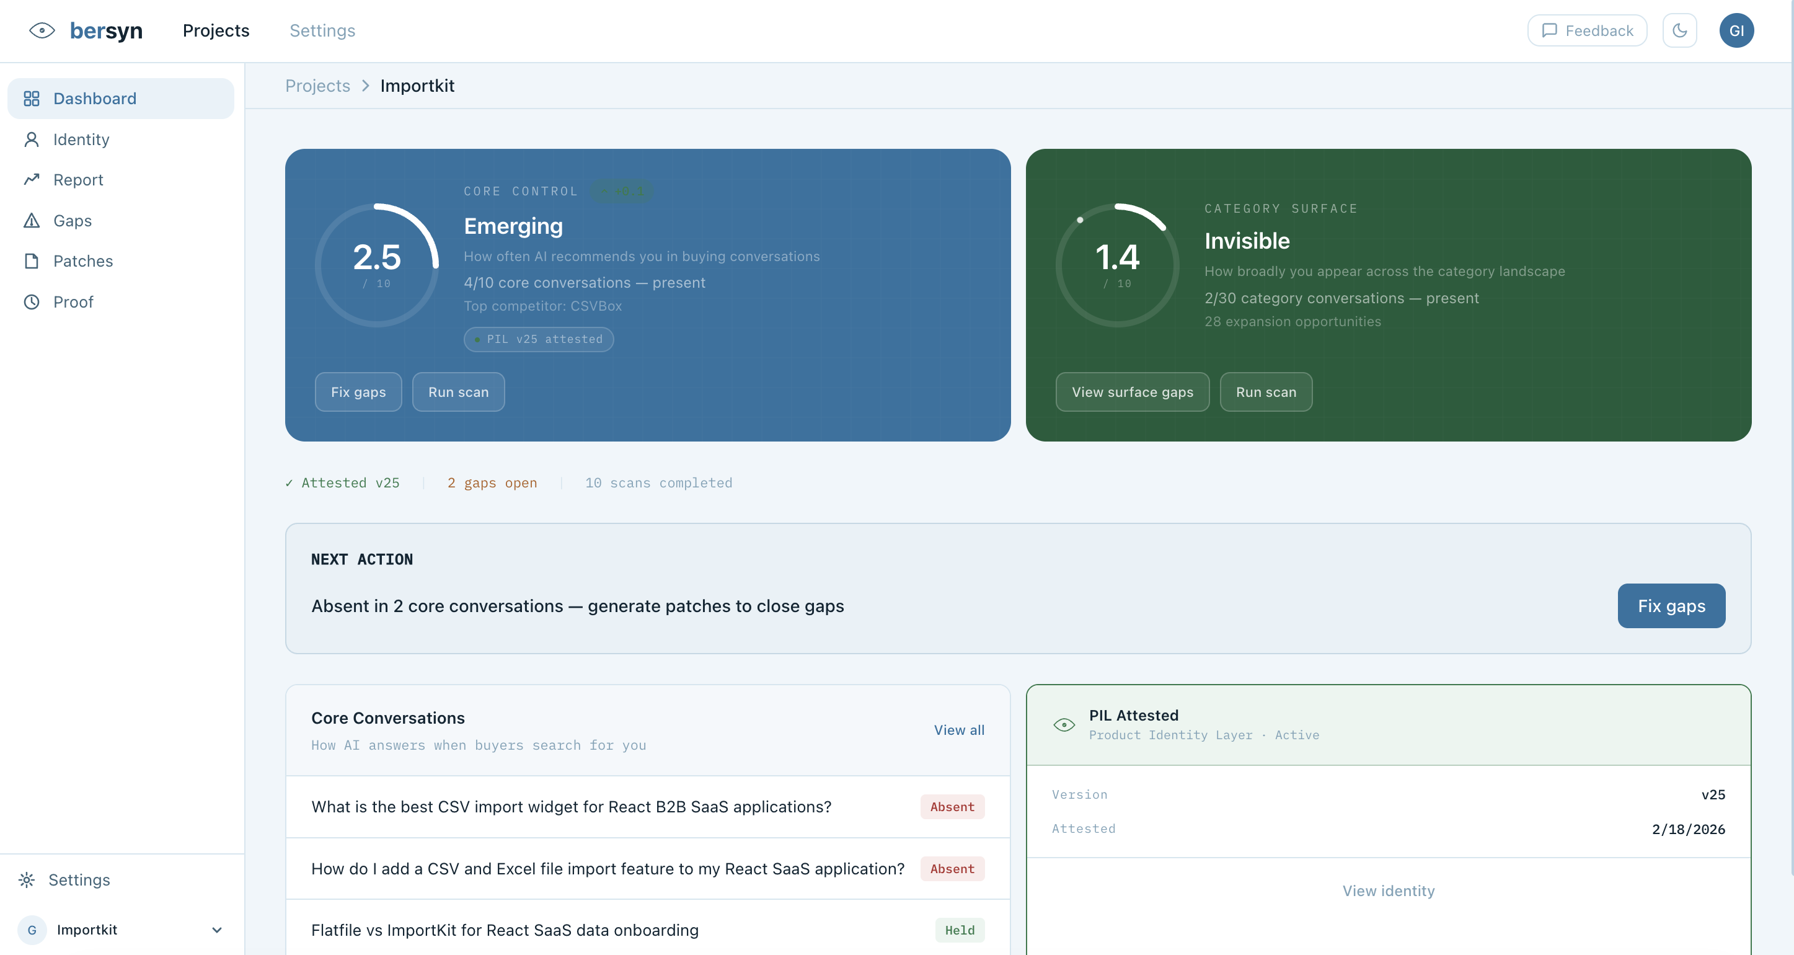Expand the Importkit project switcher chevron

216,930
